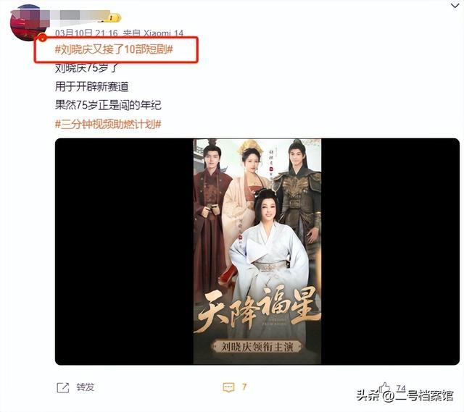This screenshot has height=412, width=464.
Task: Open comments via the speech bubble icon
Action: [229, 387]
